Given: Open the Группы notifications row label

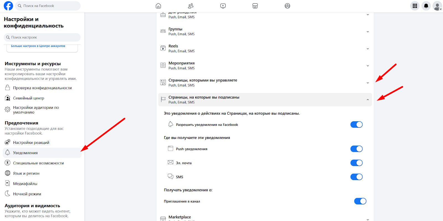Looking at the screenshot, I should pyautogui.click(x=176, y=29).
